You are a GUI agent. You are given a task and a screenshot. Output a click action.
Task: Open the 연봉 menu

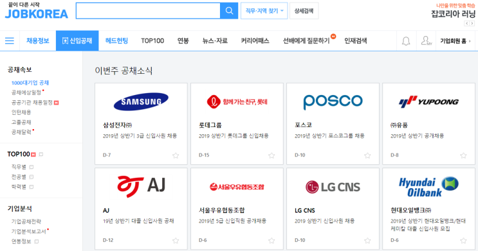click(183, 41)
